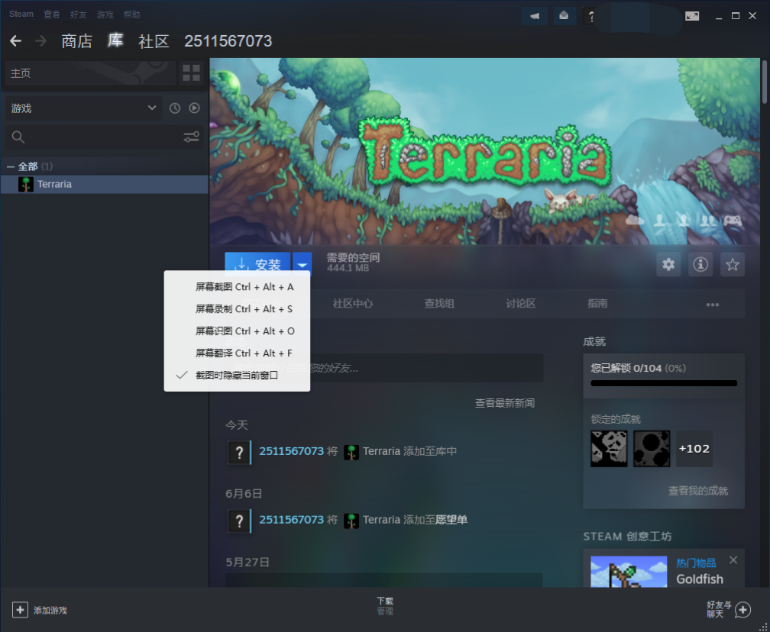Open the first locked achievement thumbnail

pos(609,449)
